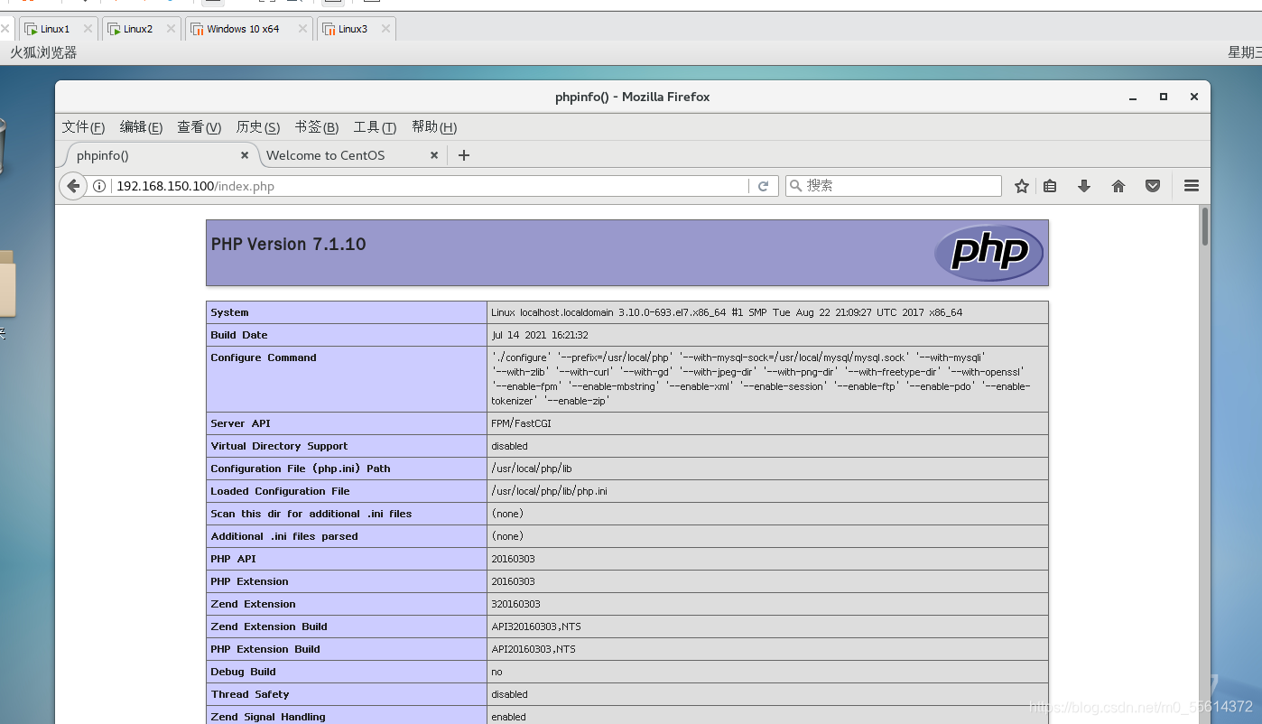Select Configuration File (php.ini) Path label
The image size is (1262, 724).
301,469
